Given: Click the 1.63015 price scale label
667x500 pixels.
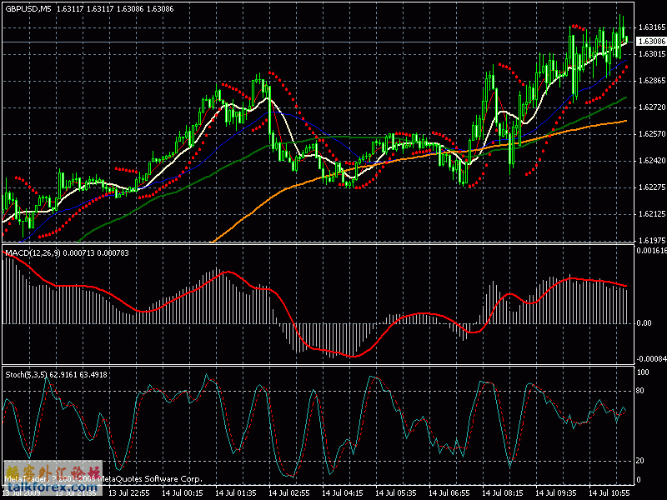Looking at the screenshot, I should point(652,54).
